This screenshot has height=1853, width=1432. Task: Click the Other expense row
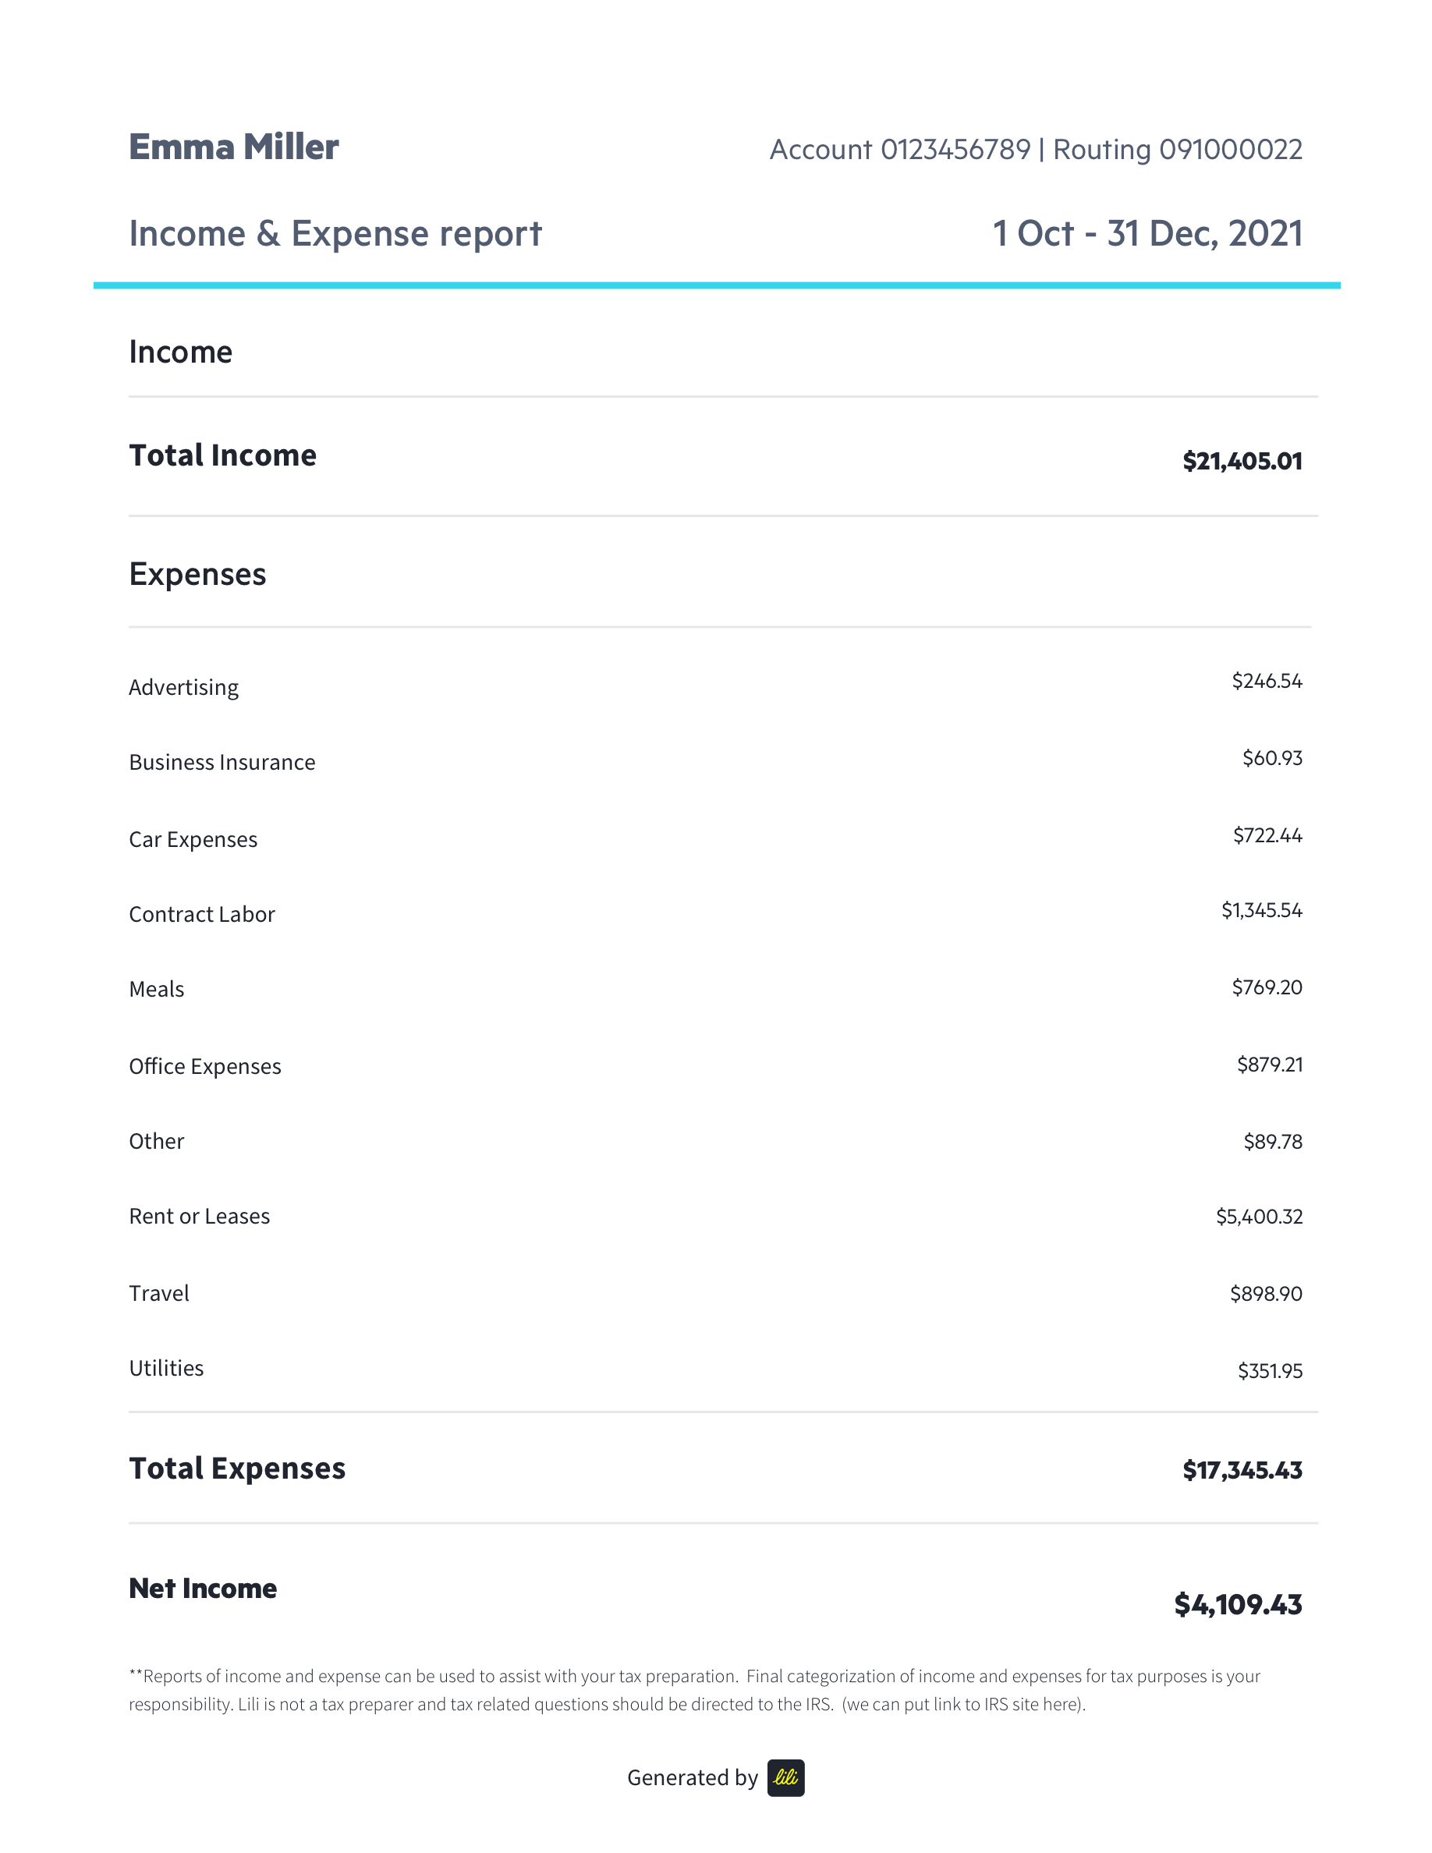(x=155, y=1141)
